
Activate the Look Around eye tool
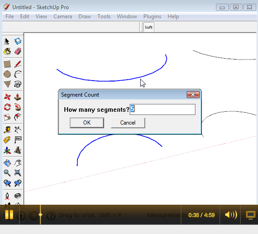point(18,196)
